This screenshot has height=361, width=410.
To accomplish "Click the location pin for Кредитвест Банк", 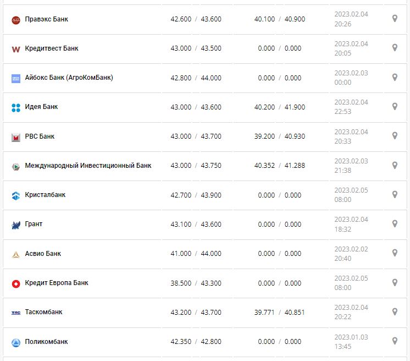I will (395, 48).
